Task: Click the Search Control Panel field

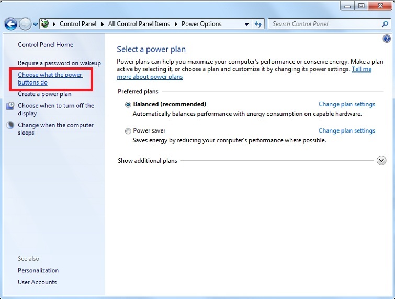Action: point(324,24)
